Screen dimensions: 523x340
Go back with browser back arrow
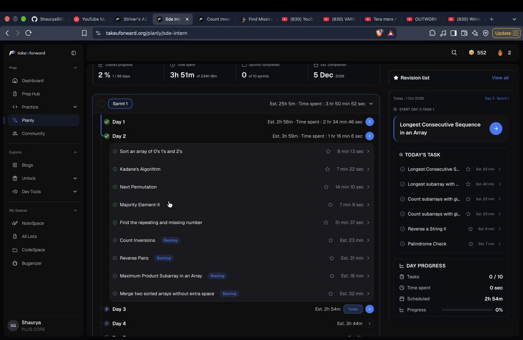pos(7,33)
